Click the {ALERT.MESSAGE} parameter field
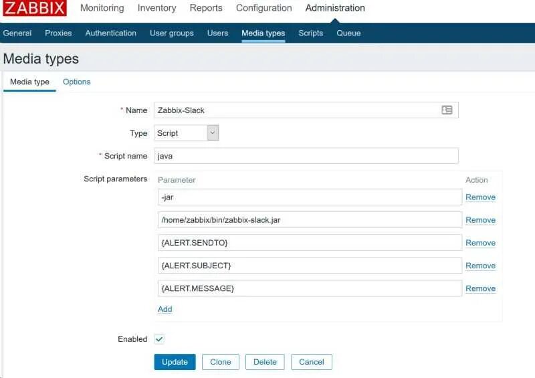 [310, 288]
